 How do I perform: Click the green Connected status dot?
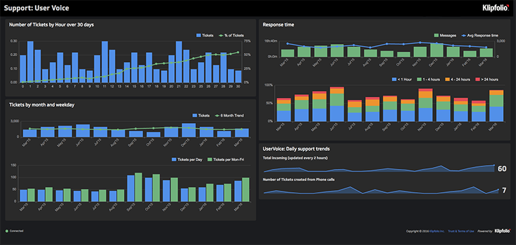point(7,231)
